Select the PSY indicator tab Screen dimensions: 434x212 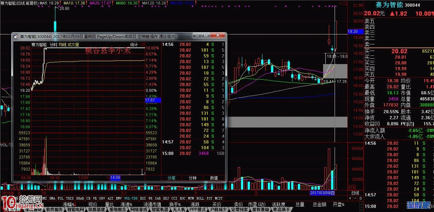click(210, 198)
